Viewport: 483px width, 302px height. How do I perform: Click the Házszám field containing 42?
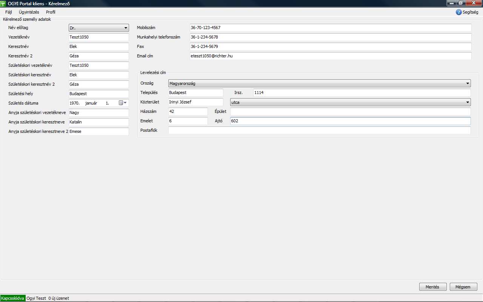click(x=188, y=111)
